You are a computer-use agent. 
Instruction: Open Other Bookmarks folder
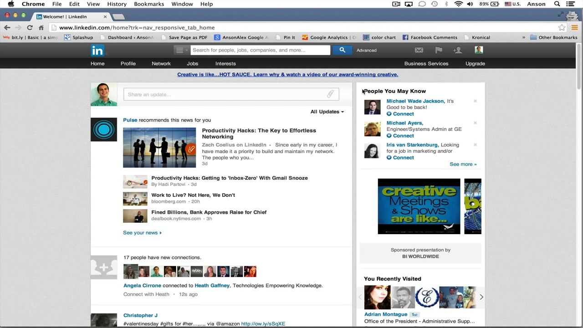pyautogui.click(x=554, y=37)
